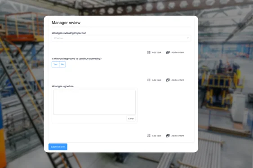Click inside the Manager signature box
253x168 pixels.
coord(94,102)
